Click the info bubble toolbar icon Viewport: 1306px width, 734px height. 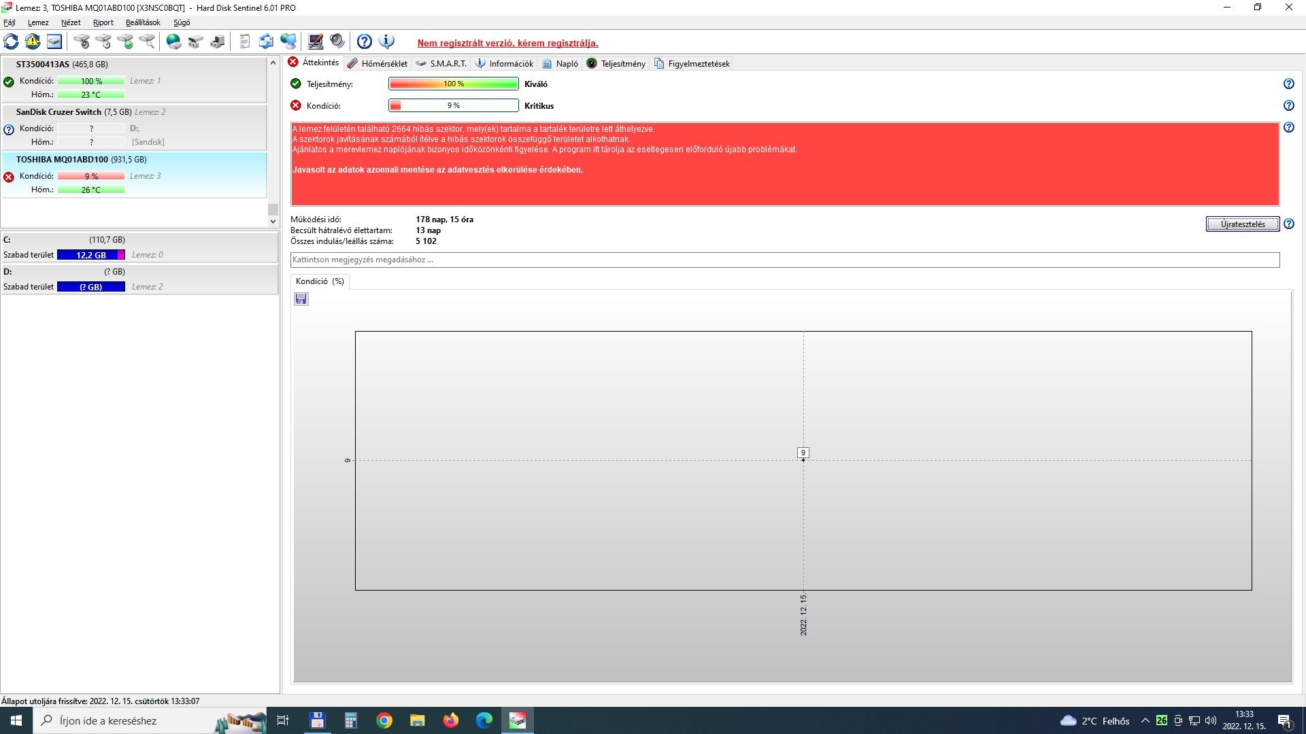coord(386,41)
